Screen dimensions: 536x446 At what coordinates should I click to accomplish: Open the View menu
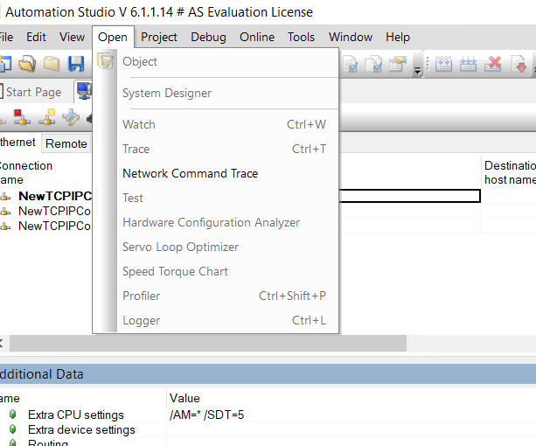pyautogui.click(x=72, y=37)
